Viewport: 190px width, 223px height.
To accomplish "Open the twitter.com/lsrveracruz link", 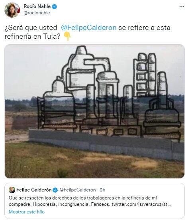I will (x=141, y=204).
